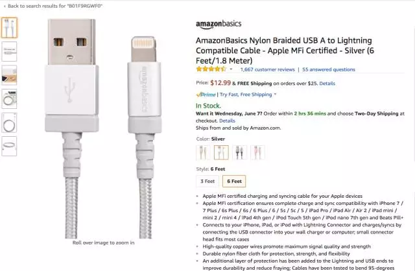Show the second gallery thumbnail image

point(10,51)
